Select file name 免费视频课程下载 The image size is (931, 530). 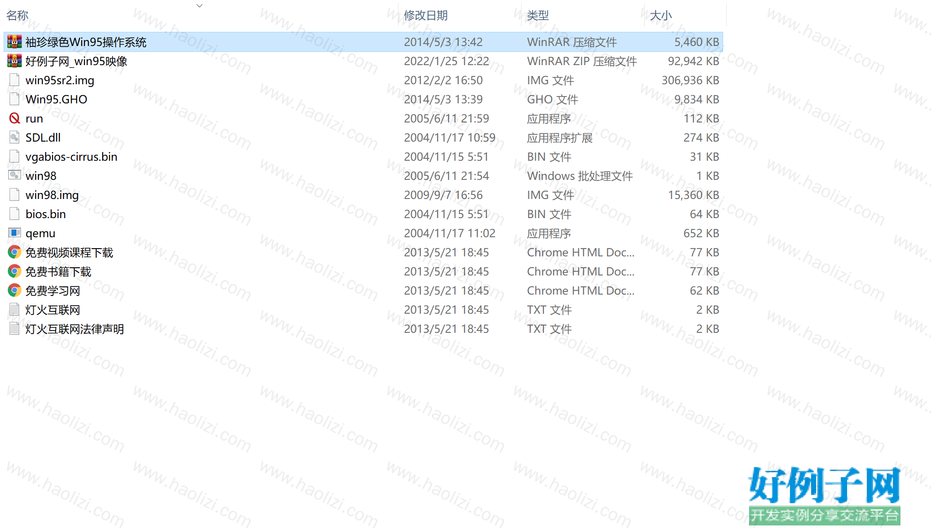[69, 253]
